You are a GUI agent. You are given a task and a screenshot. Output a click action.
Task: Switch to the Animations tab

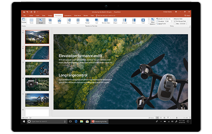68,15
